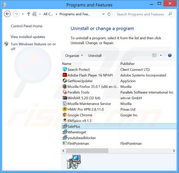Select the GetNowUpdater icon

point(65,81)
